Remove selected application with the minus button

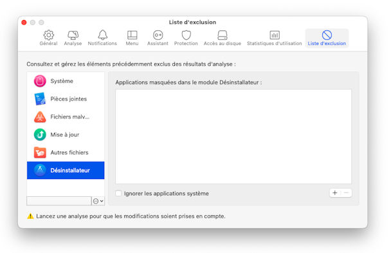click(x=346, y=193)
